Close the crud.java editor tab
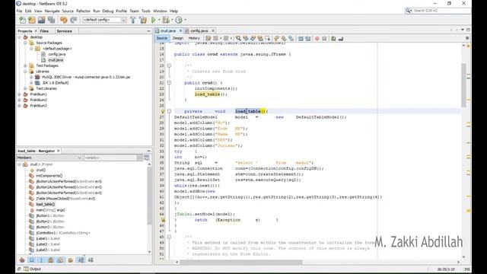 [x=180, y=30]
